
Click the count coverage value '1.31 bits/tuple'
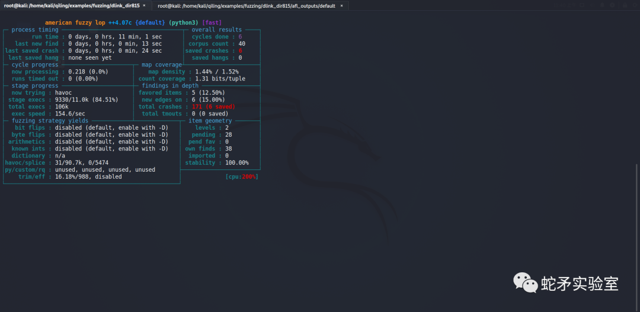coord(220,79)
